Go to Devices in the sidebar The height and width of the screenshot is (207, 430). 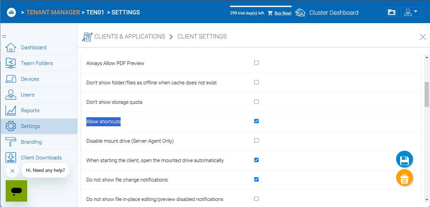pos(30,79)
